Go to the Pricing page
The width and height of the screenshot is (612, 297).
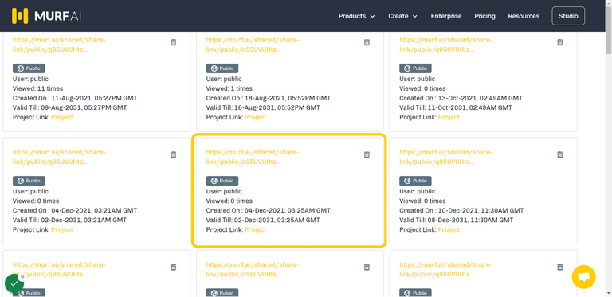pyautogui.click(x=484, y=16)
